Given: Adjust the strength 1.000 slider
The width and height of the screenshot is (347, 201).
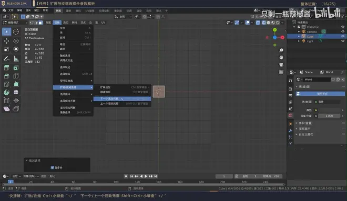Looking at the screenshot, I should point(329,116).
